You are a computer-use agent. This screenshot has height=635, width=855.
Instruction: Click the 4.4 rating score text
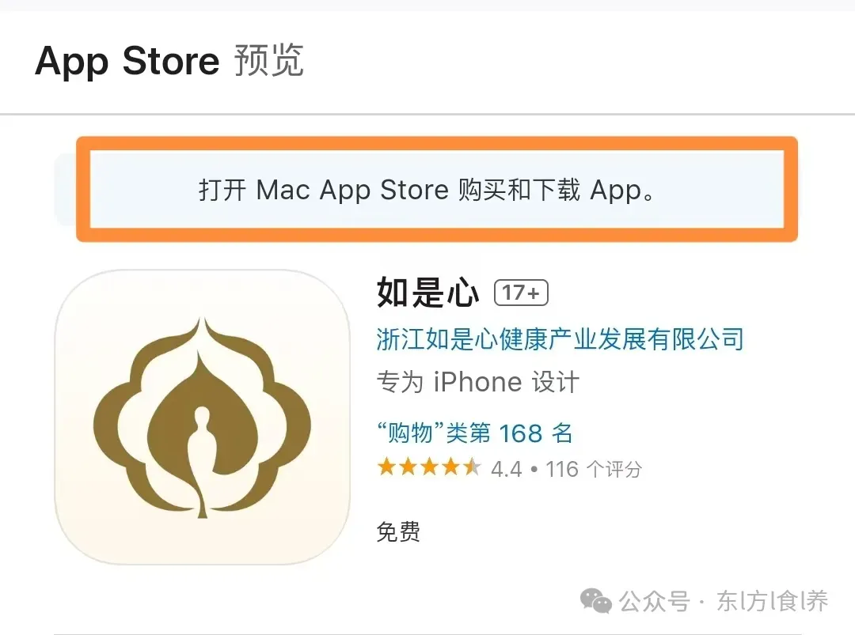click(506, 469)
